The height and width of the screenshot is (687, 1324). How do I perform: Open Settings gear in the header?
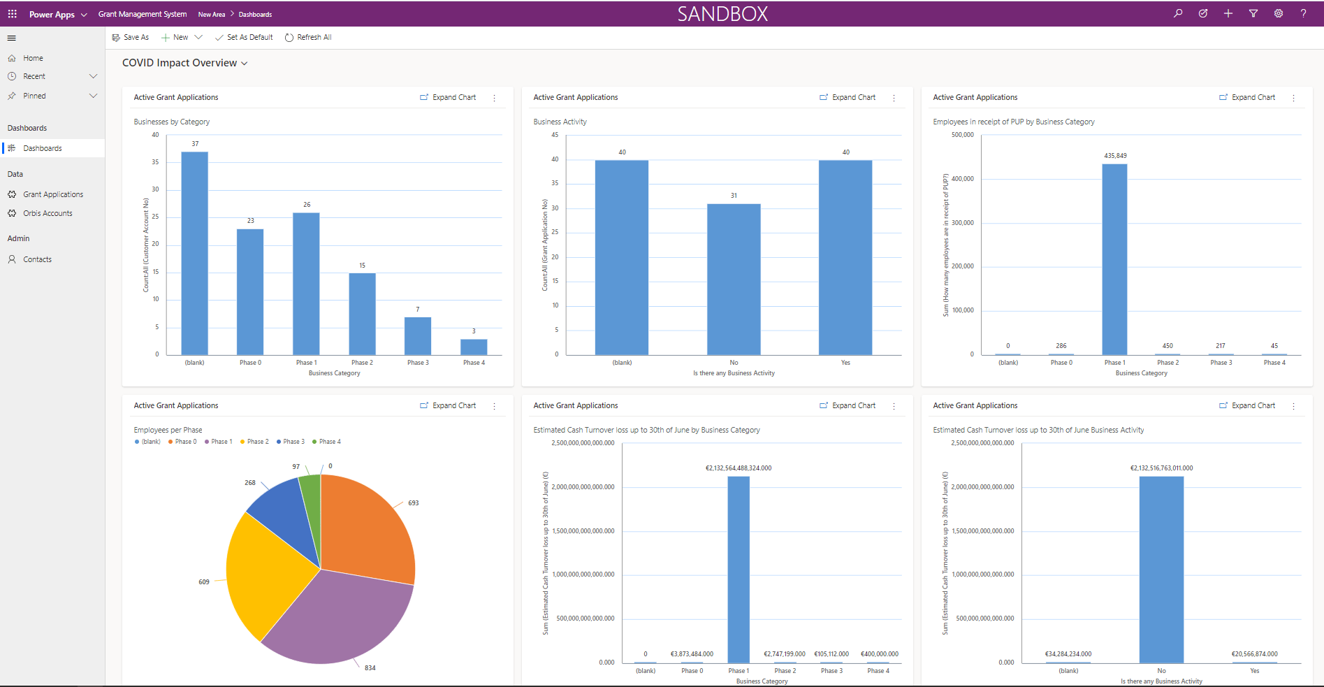point(1278,13)
